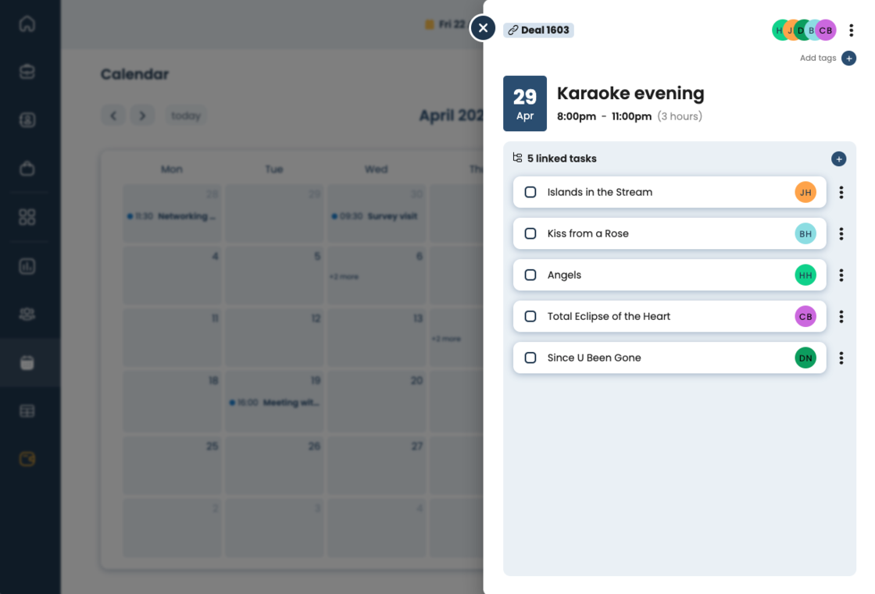Image resolution: width=875 pixels, height=594 pixels.
Task: Mark the Angels task as complete
Action: click(530, 275)
